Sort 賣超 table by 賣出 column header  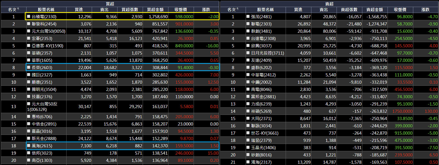point(324,10)
